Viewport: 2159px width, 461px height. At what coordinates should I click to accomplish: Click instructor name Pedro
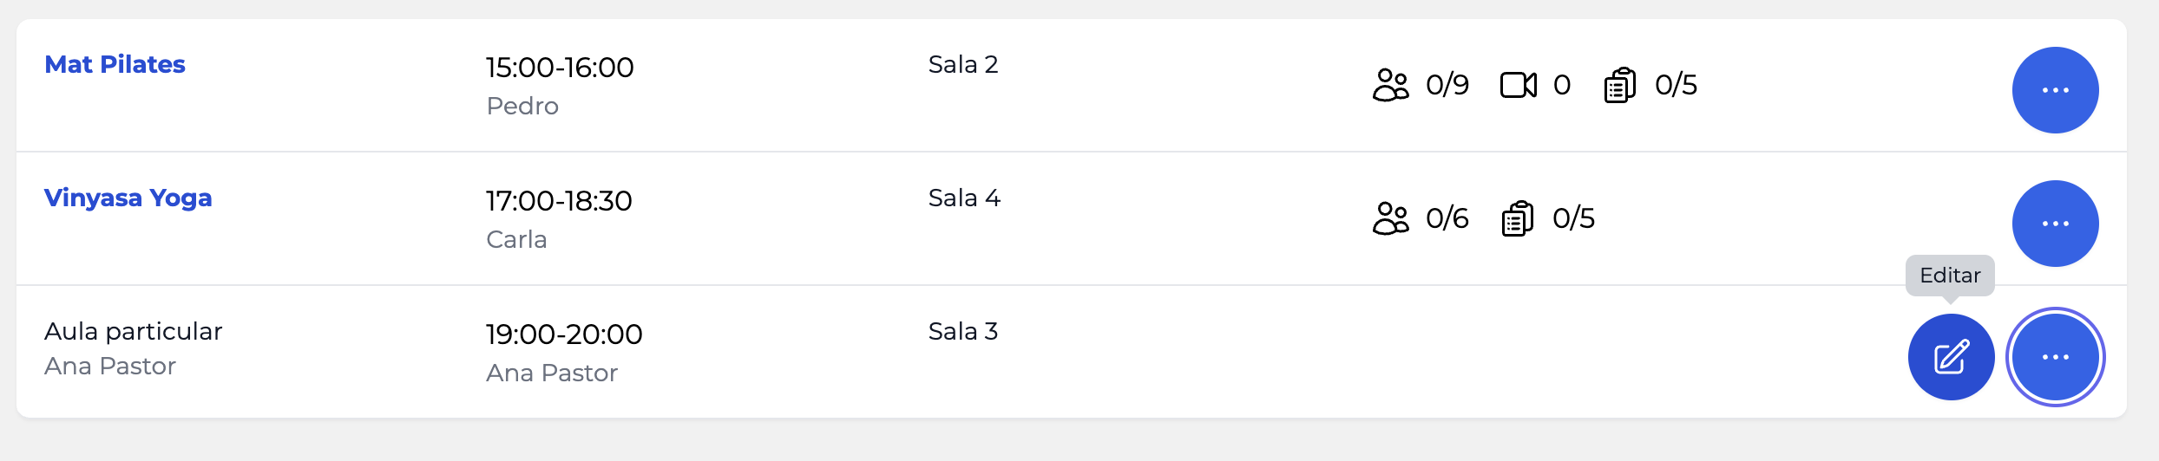click(x=522, y=106)
